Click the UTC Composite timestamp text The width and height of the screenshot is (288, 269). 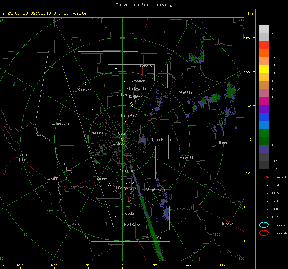(44, 13)
